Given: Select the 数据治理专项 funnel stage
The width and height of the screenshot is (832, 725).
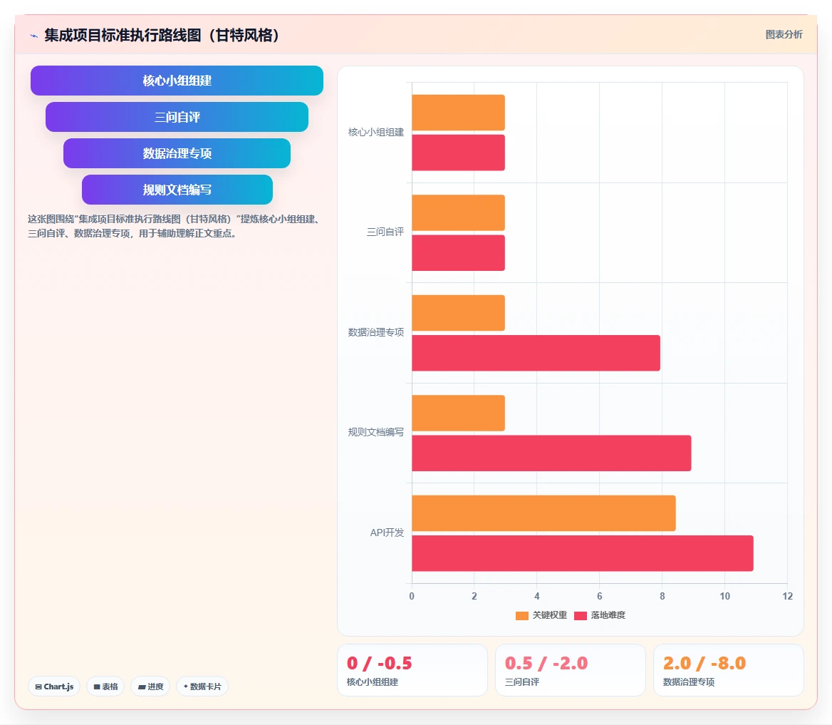Looking at the screenshot, I should [177, 153].
